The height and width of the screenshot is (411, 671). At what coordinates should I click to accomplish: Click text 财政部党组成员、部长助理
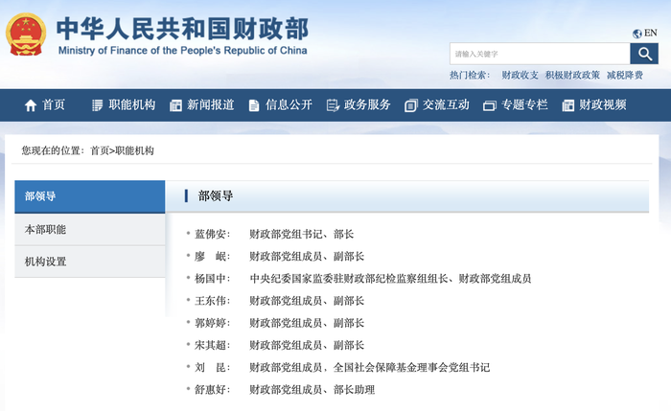click(312, 390)
